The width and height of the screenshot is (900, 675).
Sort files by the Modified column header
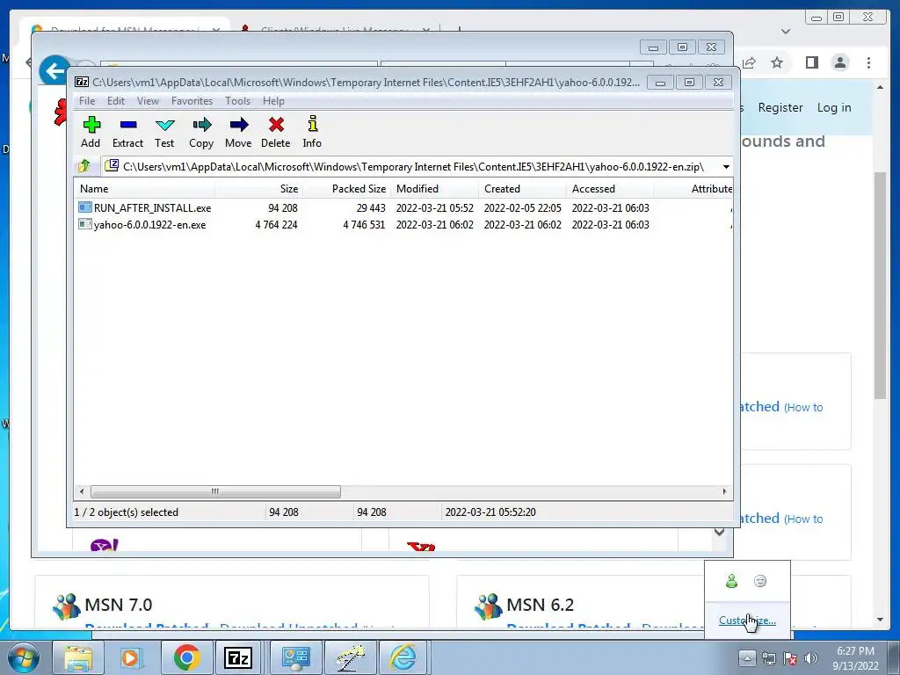[434, 189]
